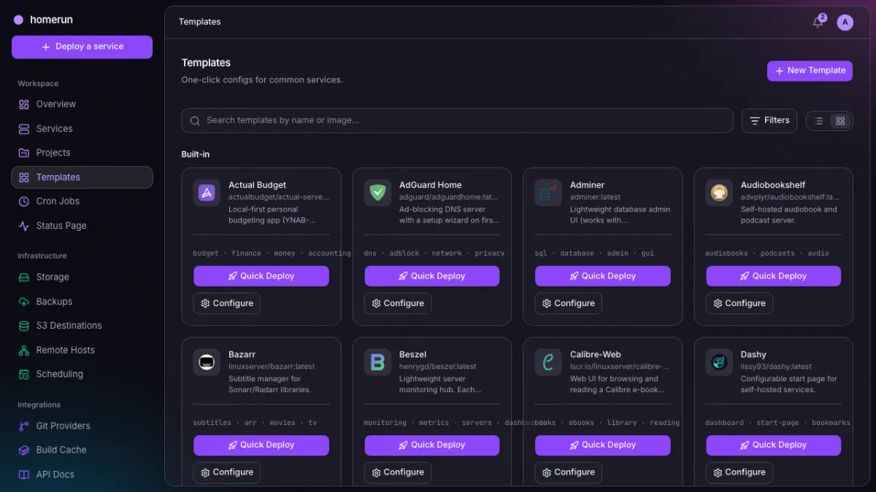
Task: Click the Beszel template icon
Action: coord(377,362)
